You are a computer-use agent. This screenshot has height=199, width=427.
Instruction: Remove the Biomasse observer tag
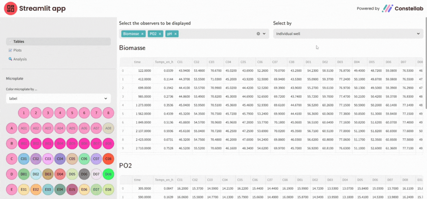click(142, 34)
